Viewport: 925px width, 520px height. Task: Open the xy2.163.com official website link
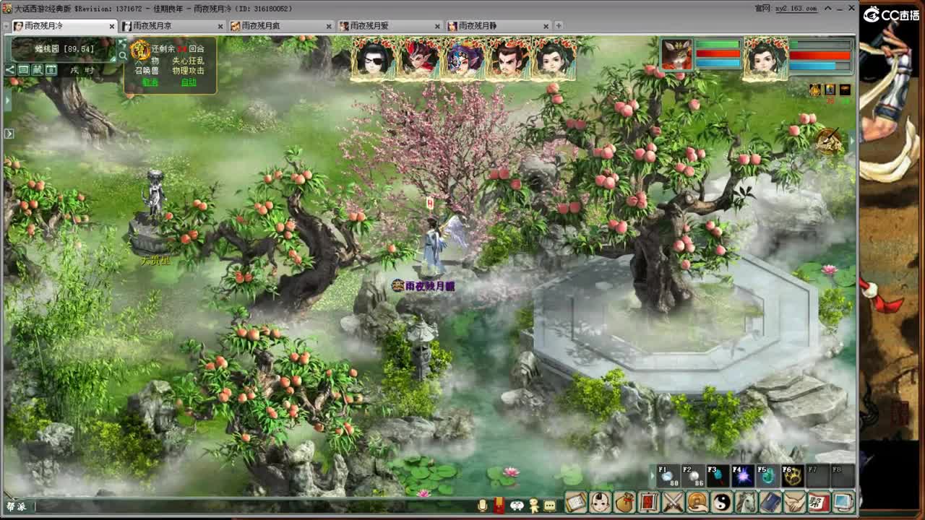pos(796,9)
